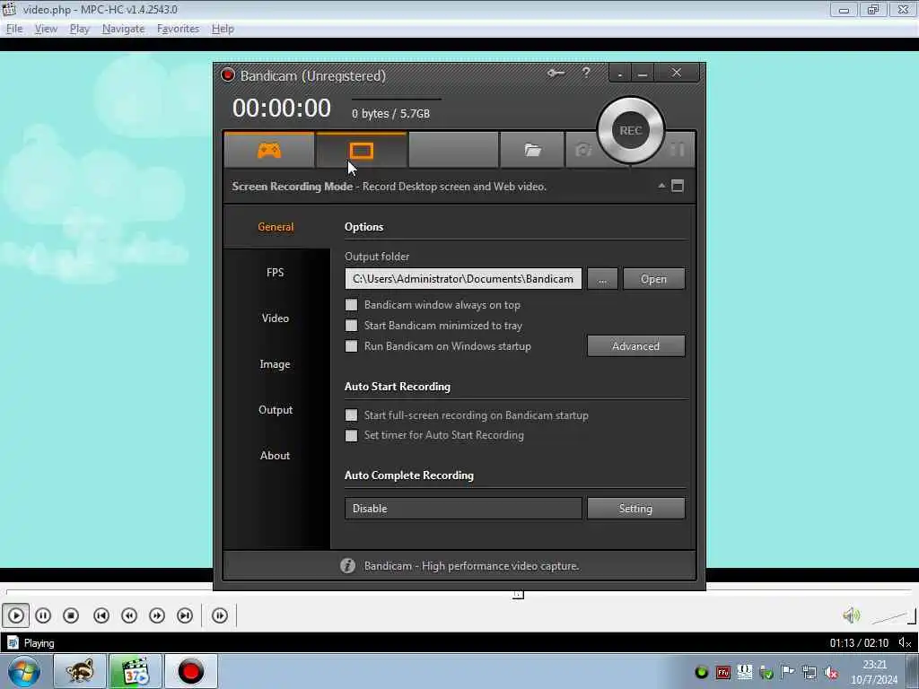The height and width of the screenshot is (689, 919).
Task: Click the key registration icon
Action: click(x=556, y=74)
